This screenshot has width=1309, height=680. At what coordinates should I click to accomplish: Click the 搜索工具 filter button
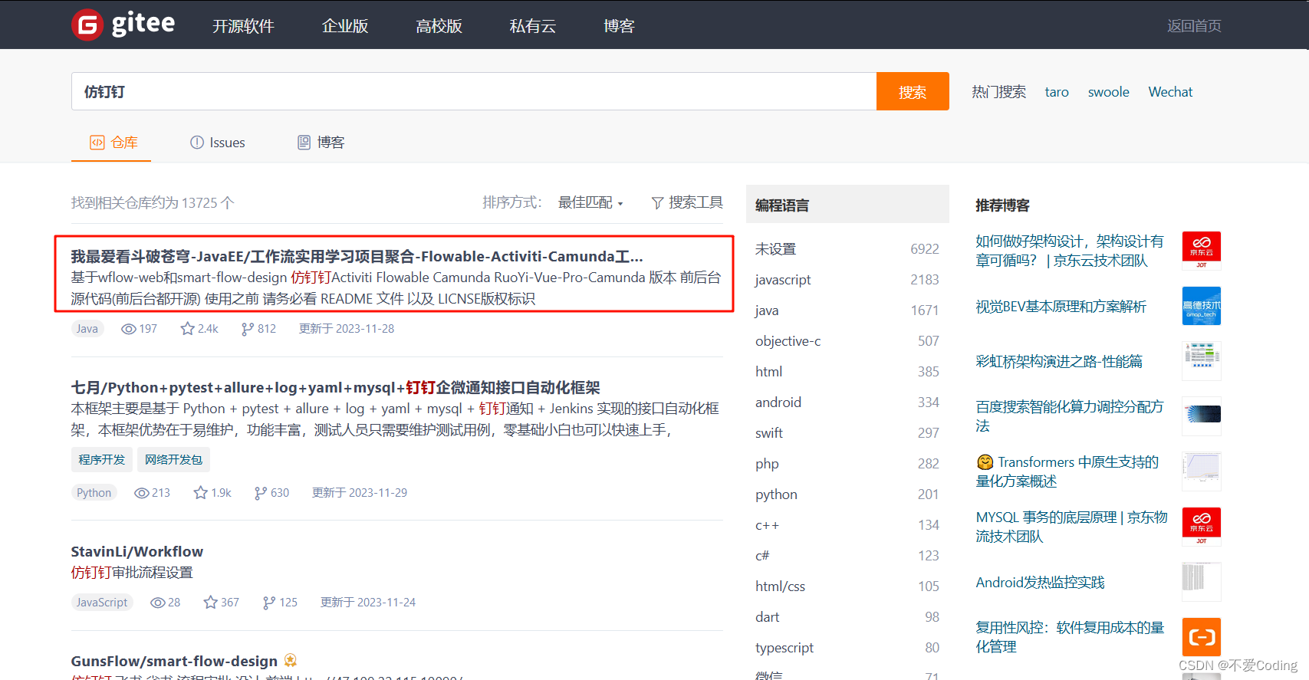pyautogui.click(x=687, y=202)
